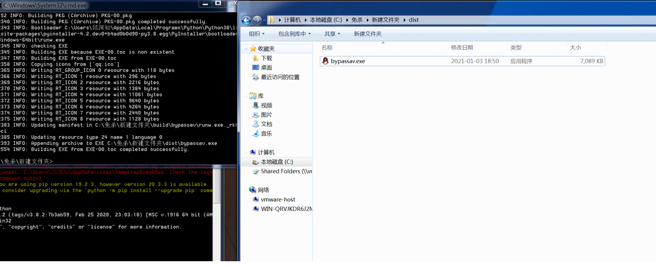Click the 音乐 library icon
Image resolution: width=656 pixels, height=265 pixels.
pos(256,134)
